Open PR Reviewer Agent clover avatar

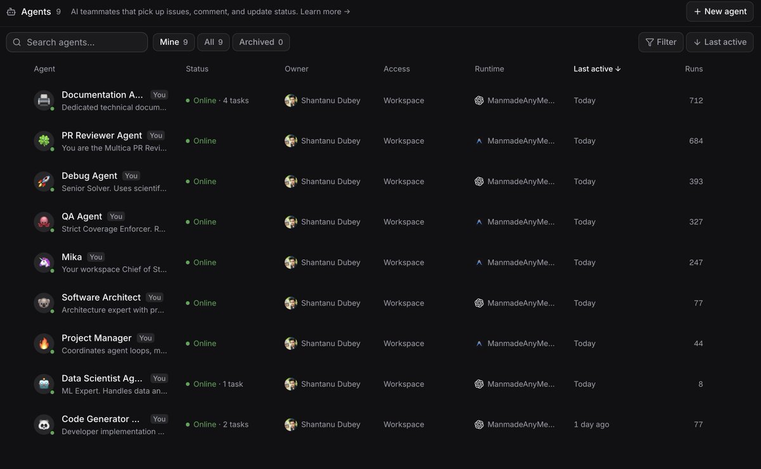[x=44, y=141]
